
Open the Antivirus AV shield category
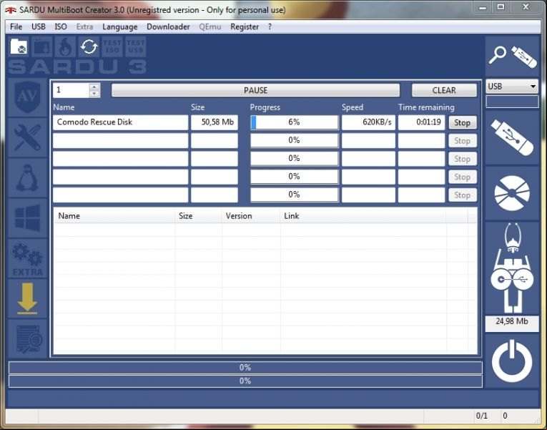pos(28,97)
